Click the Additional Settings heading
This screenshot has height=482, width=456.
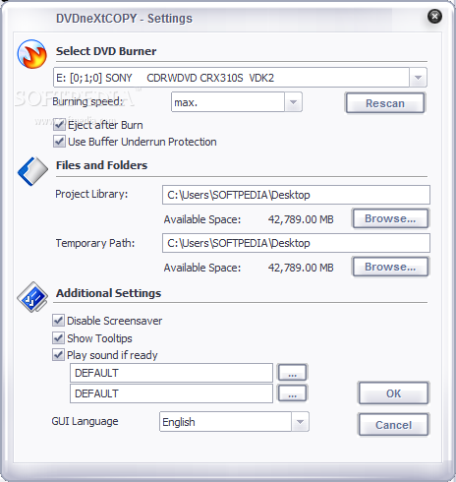pyautogui.click(x=108, y=293)
